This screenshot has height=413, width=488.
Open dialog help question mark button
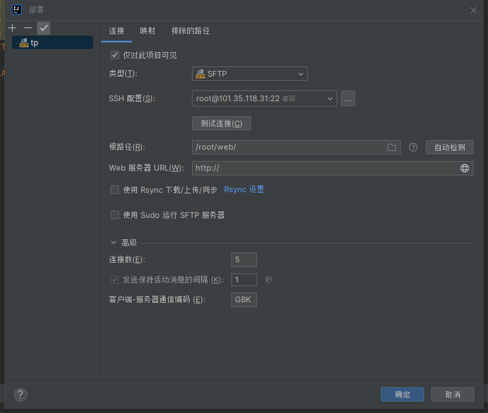click(20, 394)
